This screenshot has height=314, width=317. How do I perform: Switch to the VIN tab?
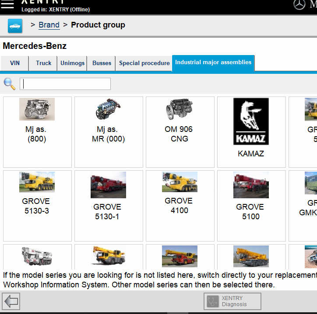click(15, 63)
